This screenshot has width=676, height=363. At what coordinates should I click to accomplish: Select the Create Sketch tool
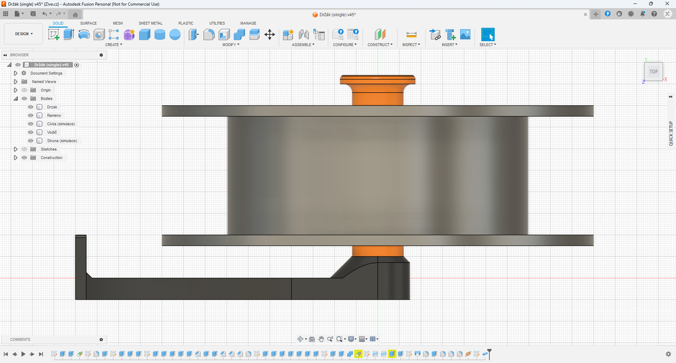click(55, 34)
